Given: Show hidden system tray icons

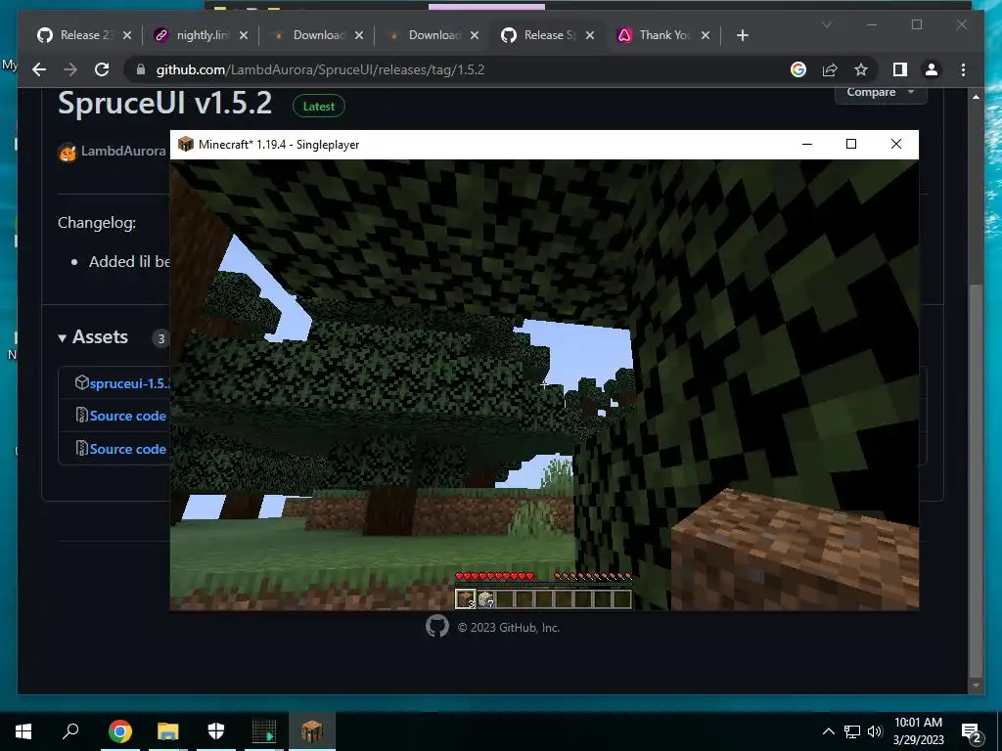Looking at the screenshot, I should click(x=828, y=731).
